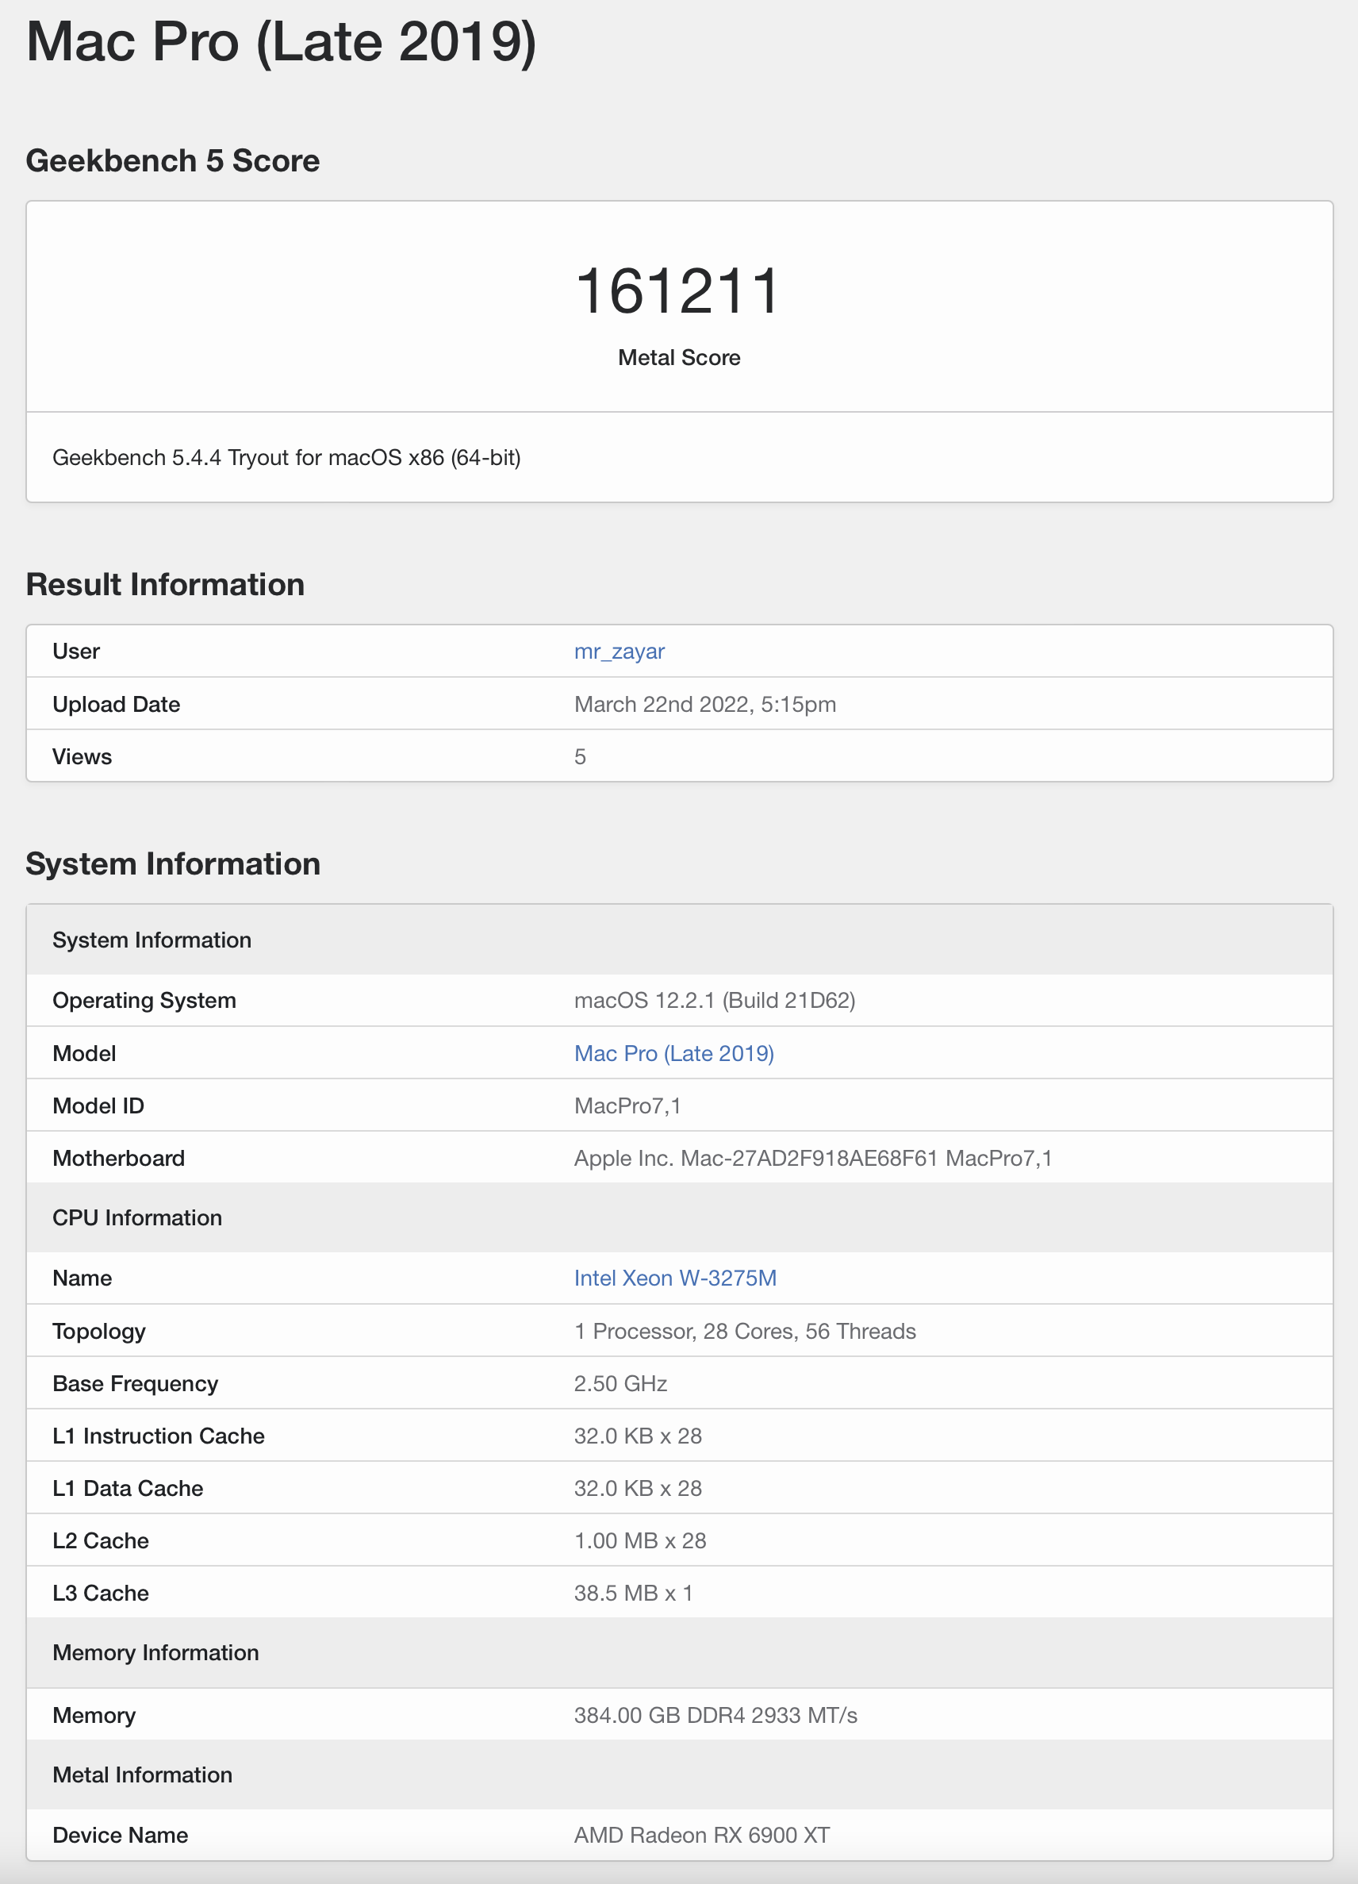Image resolution: width=1358 pixels, height=1884 pixels.
Task: Open the Intel Xeon W-3275M processor link
Action: (x=675, y=1278)
